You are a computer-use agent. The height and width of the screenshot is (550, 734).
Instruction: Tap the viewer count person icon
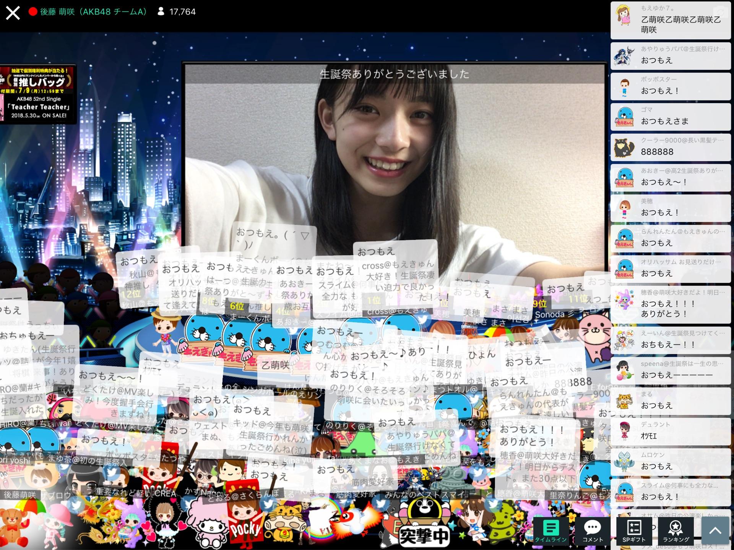pos(161,12)
